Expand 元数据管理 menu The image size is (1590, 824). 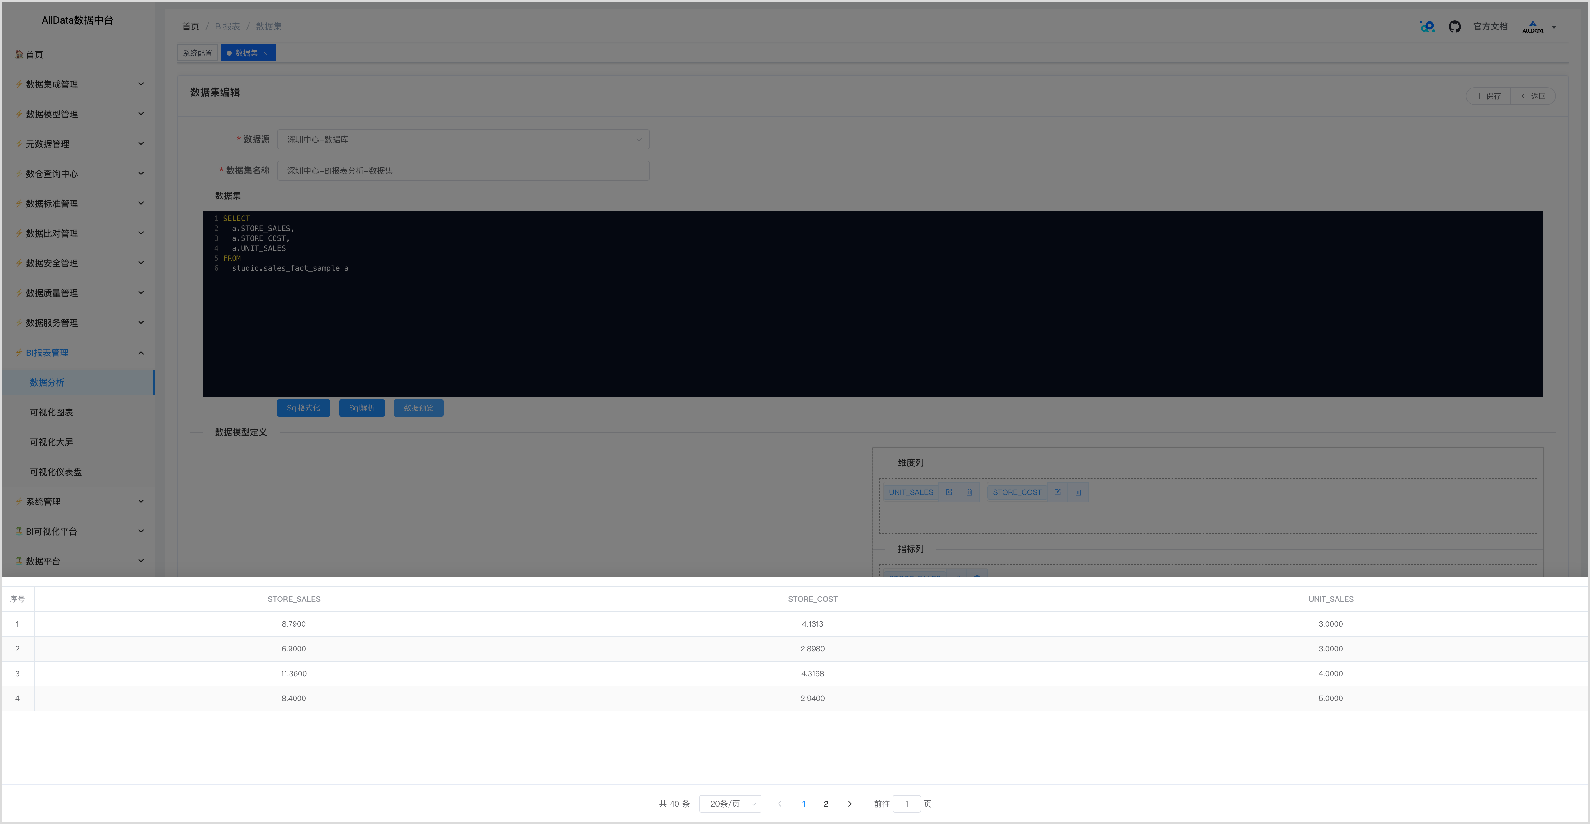pos(78,144)
